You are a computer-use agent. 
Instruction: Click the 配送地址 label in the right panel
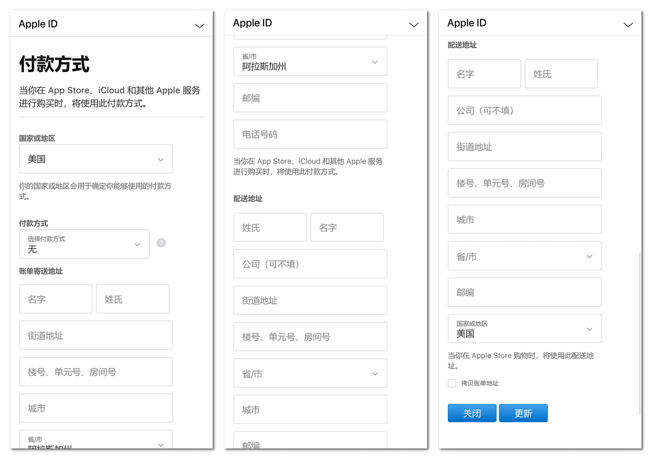(x=462, y=45)
